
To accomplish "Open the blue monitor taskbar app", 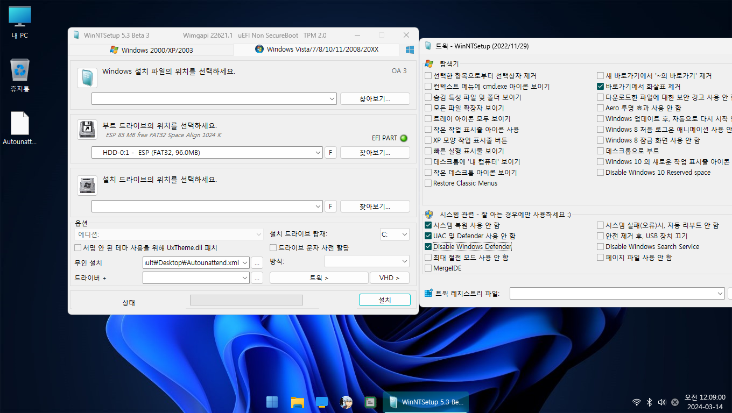I will [x=322, y=402].
